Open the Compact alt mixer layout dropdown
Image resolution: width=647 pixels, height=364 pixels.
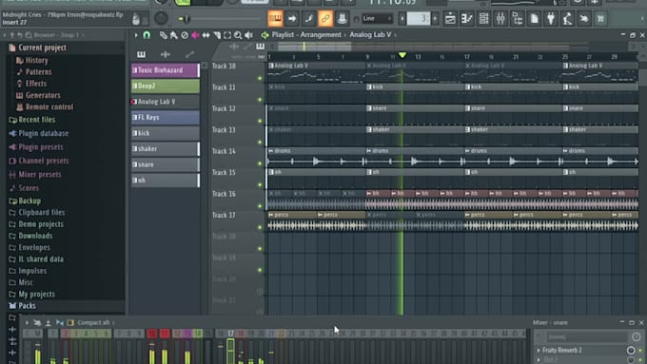96,322
